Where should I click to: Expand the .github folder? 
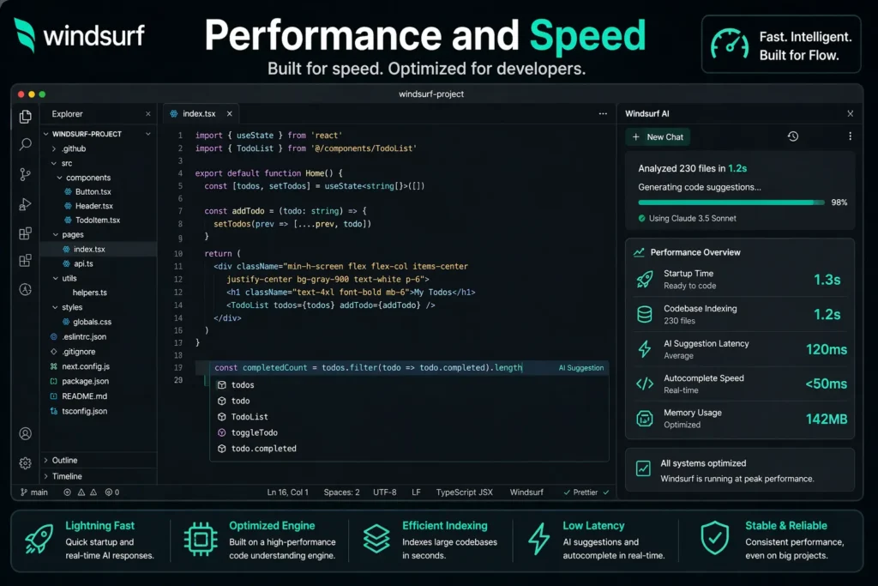click(54, 149)
